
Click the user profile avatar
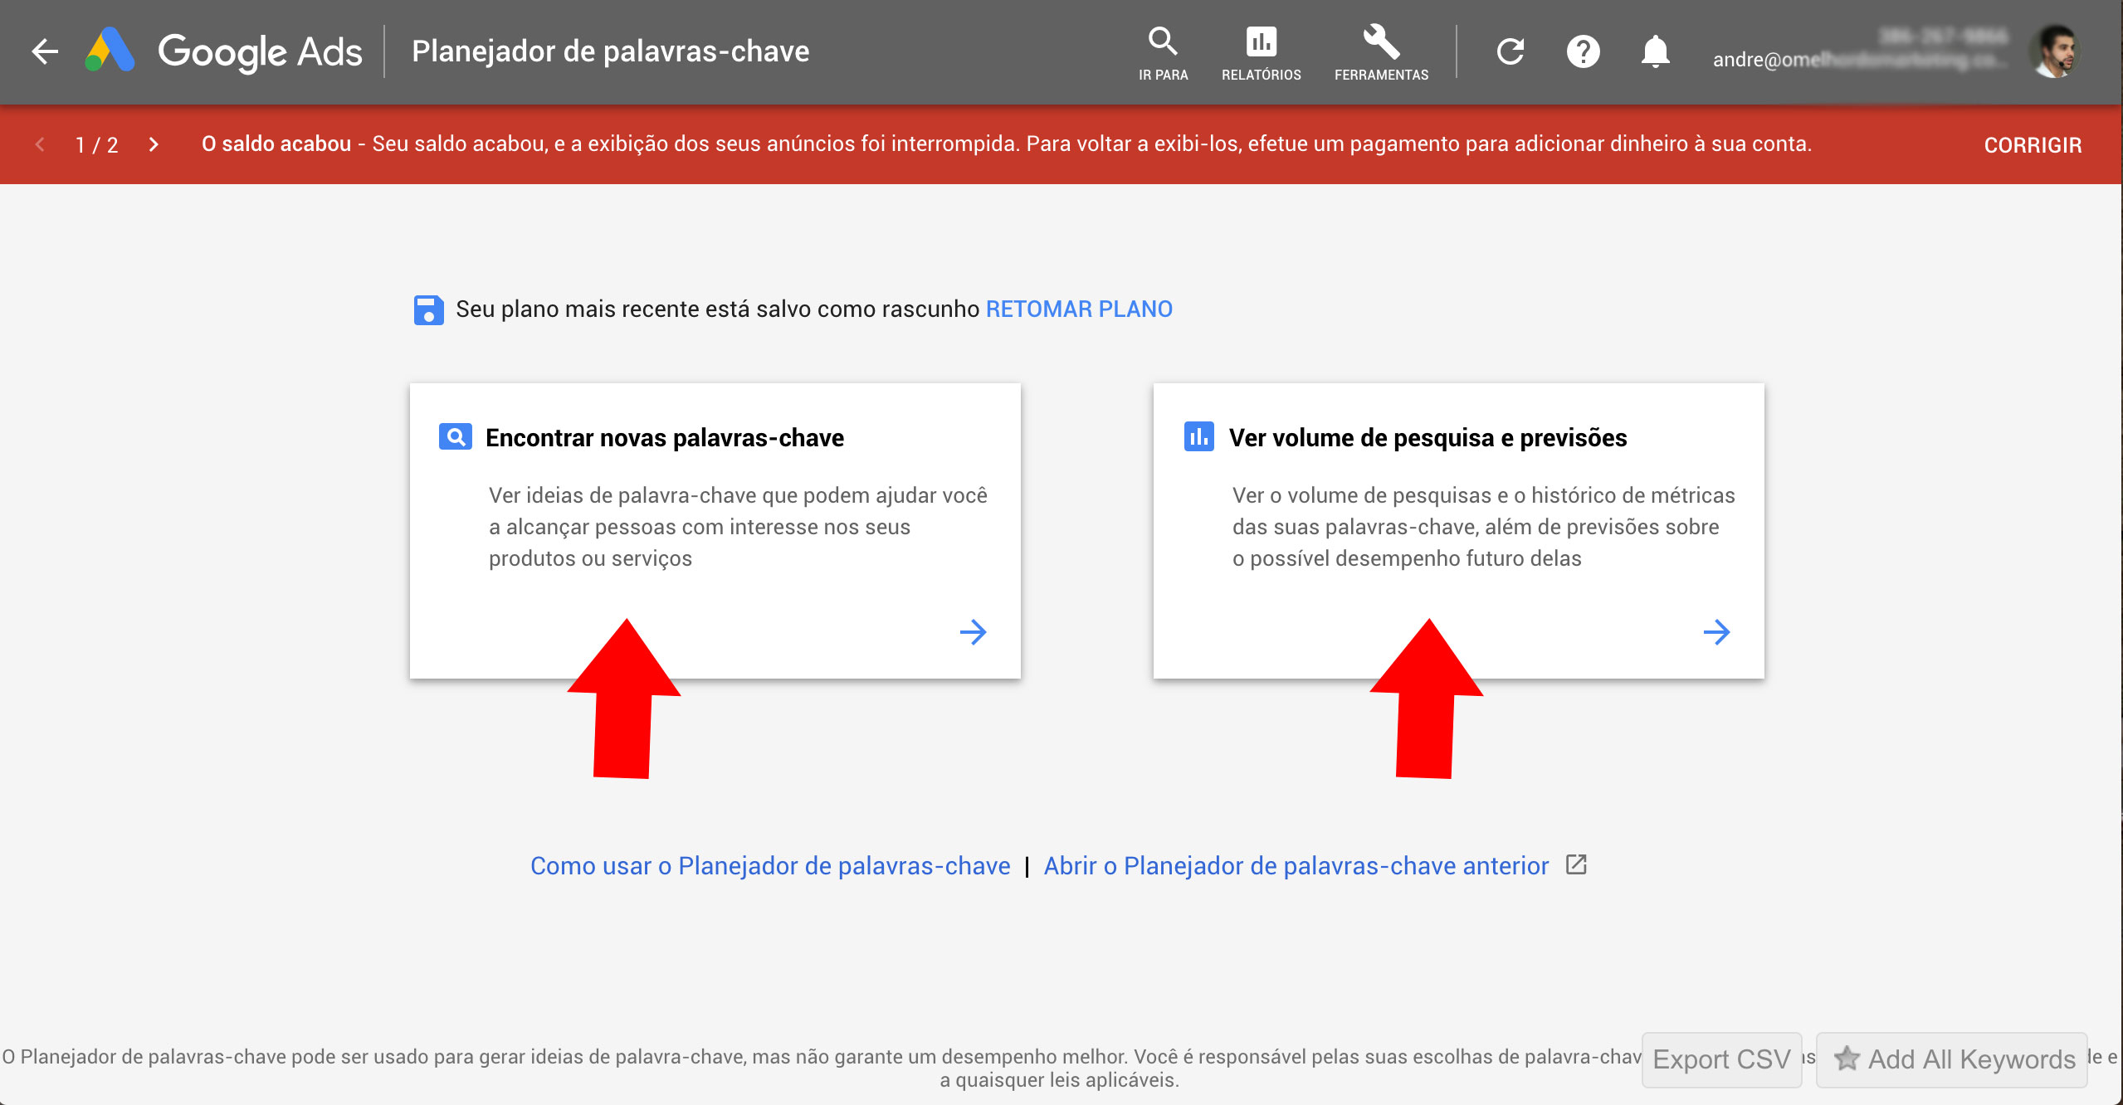2055,51
